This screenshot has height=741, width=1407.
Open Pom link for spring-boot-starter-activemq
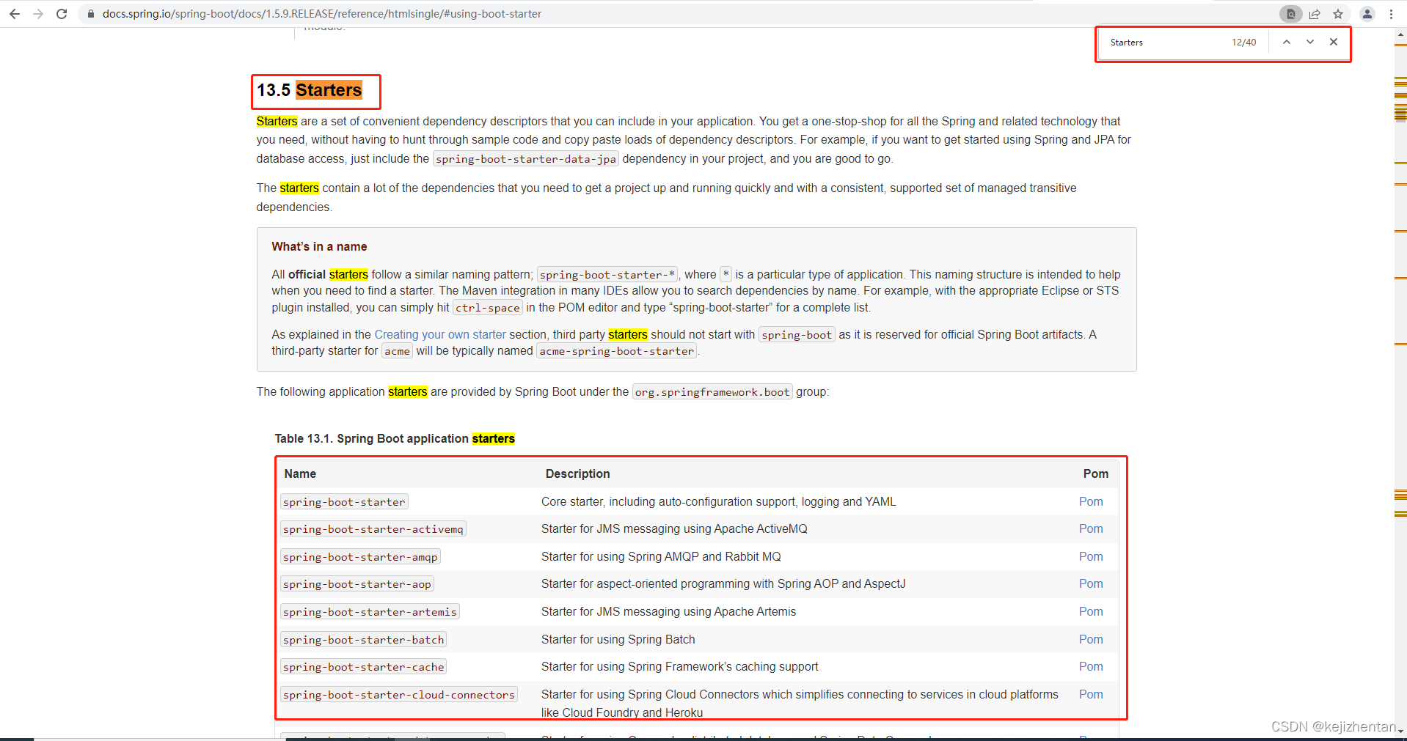tap(1091, 528)
